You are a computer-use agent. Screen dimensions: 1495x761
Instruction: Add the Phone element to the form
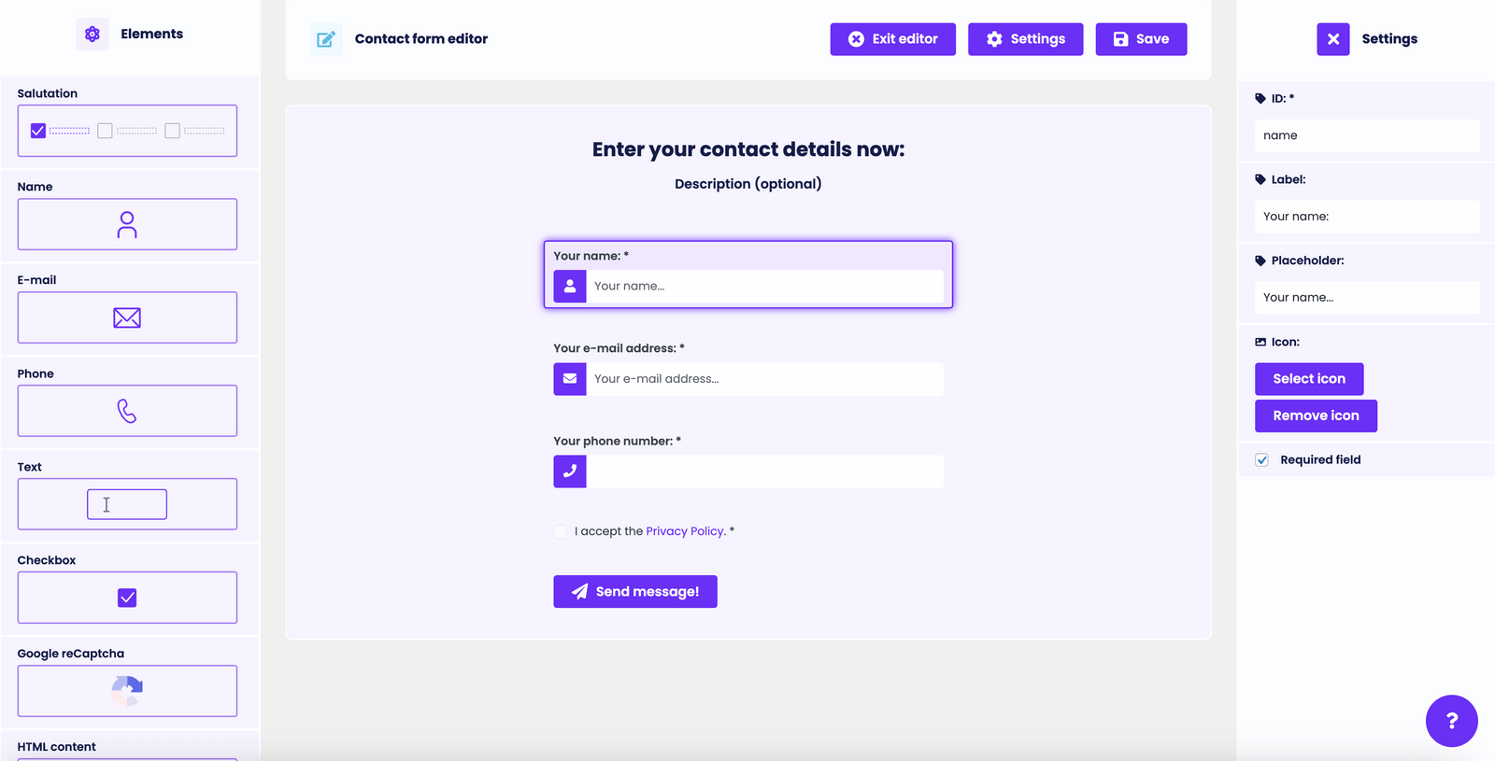[126, 411]
